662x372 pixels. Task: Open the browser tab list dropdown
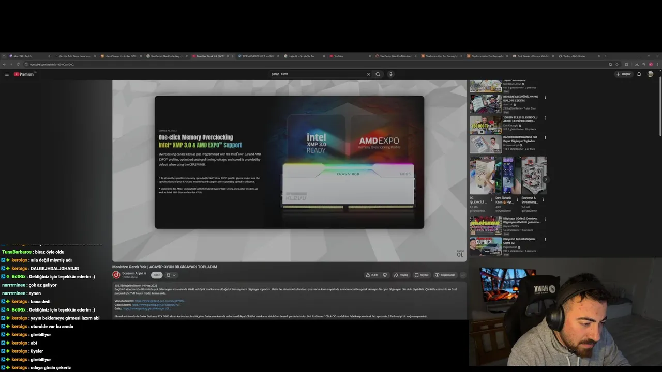(4, 56)
